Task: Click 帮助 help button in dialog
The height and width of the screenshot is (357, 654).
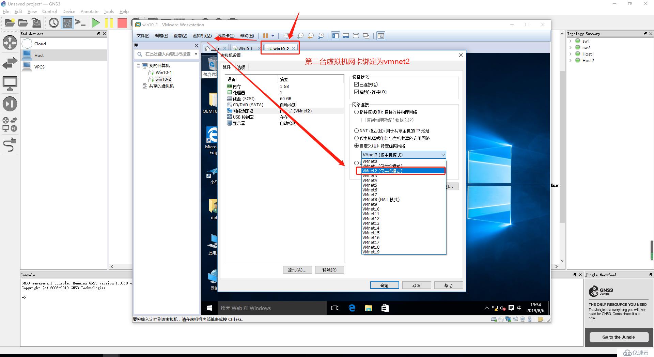Action: click(449, 285)
